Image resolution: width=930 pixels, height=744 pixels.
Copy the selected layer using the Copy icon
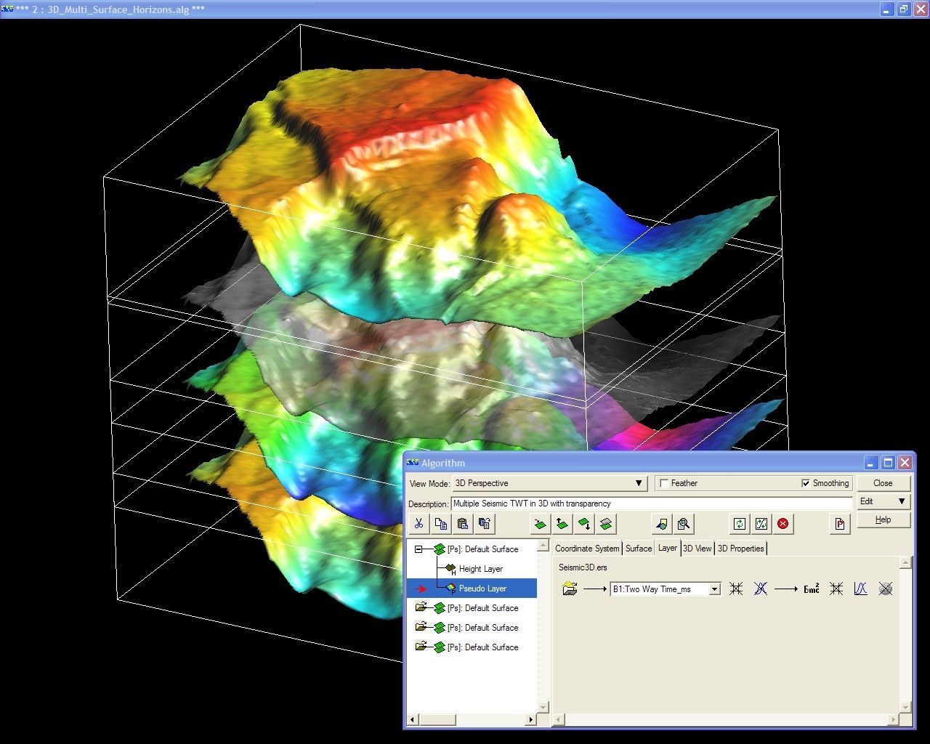pos(440,523)
